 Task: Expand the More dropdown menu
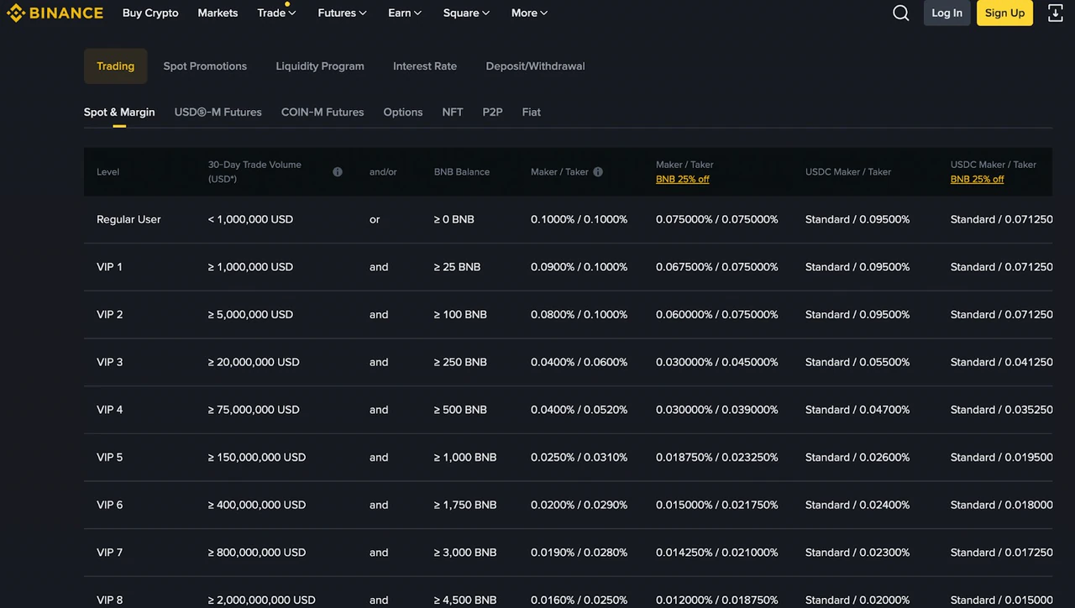(x=529, y=13)
